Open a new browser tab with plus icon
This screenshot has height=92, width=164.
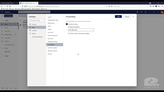coord(40,3)
